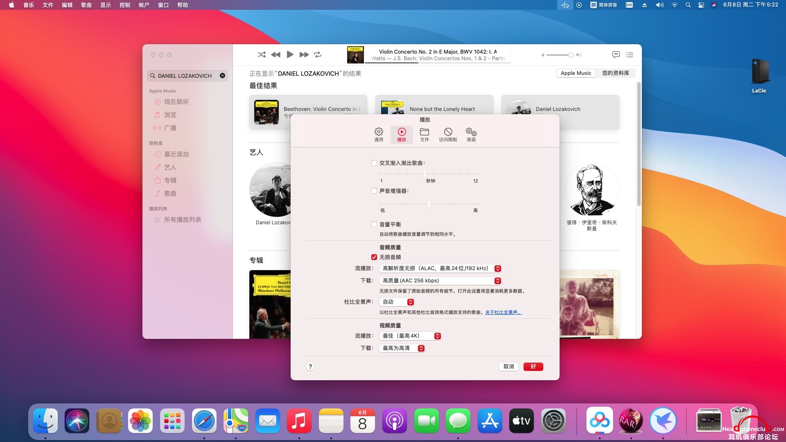Open the 帐户 menu in the menu bar
Viewport: 786px width, 442px height.
(144, 5)
